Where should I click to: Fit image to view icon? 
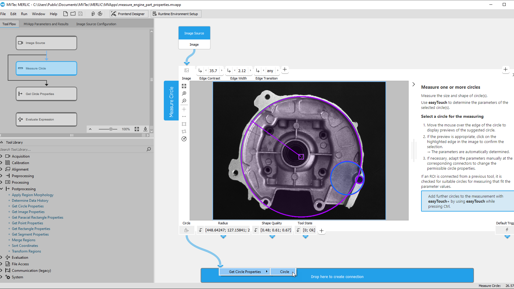184,86
